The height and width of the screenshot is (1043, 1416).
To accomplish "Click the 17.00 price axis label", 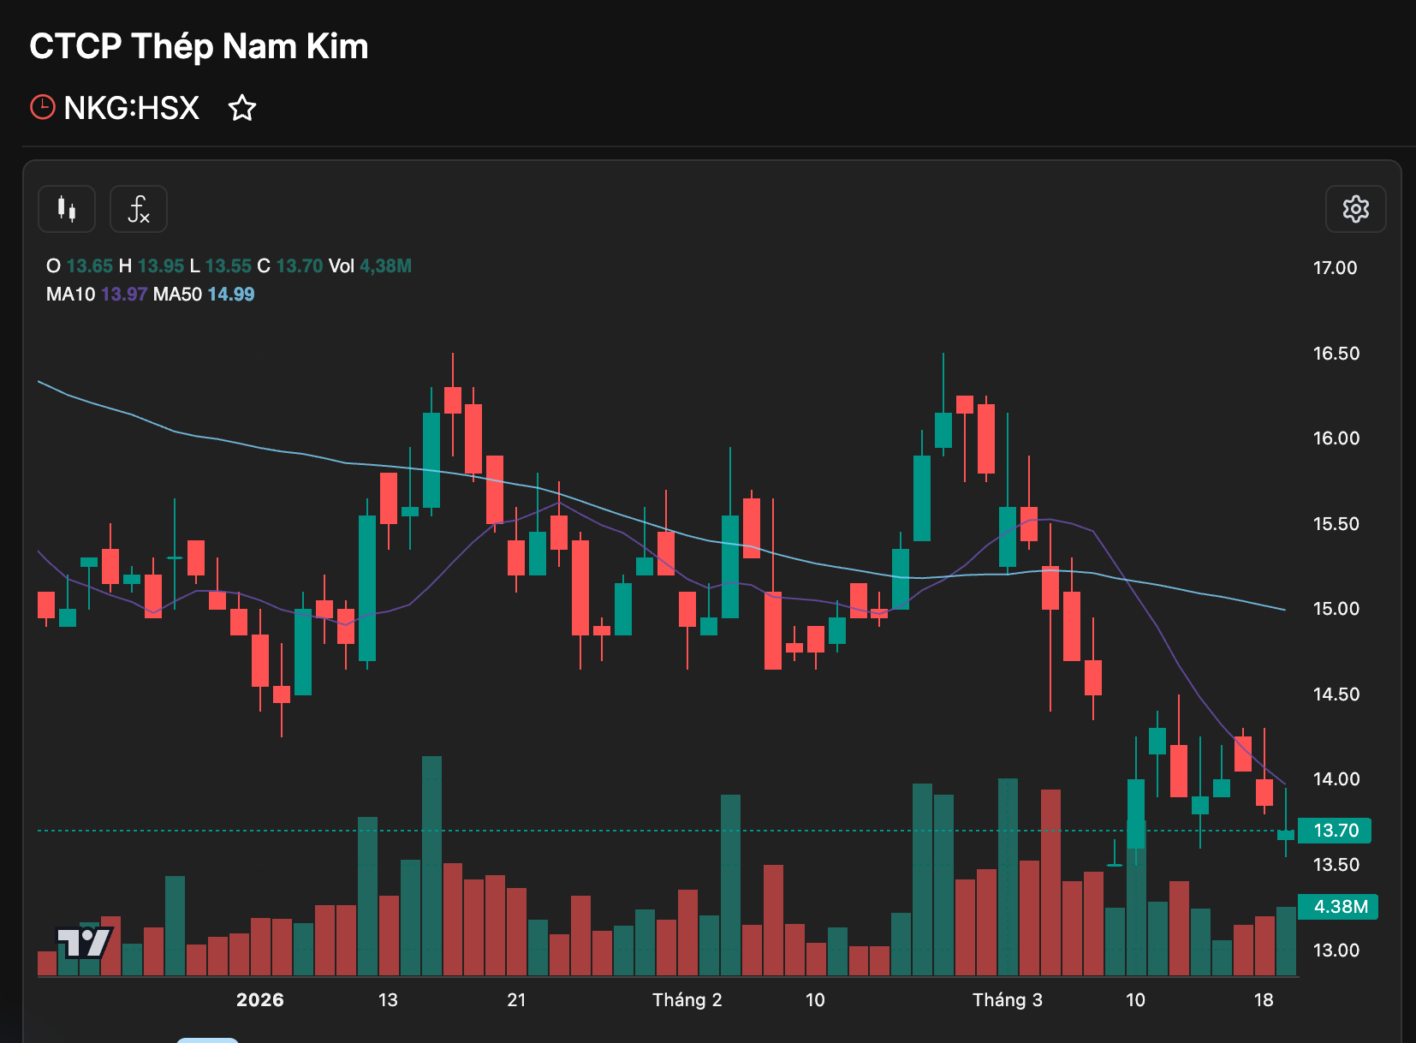I will pyautogui.click(x=1335, y=268).
